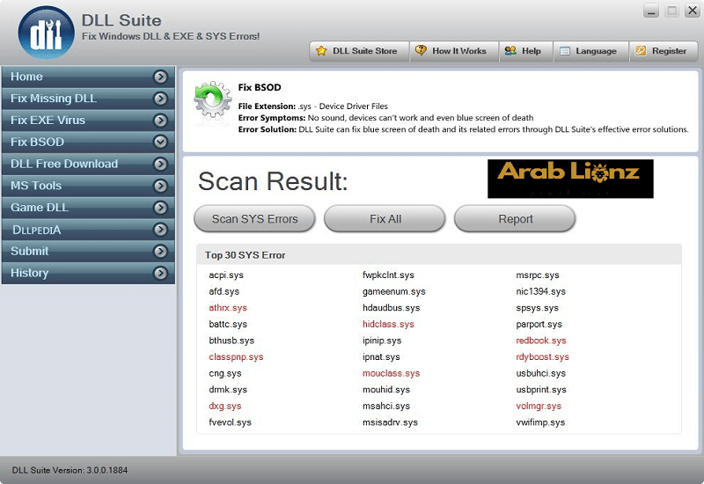Open the MS Tools section

tap(88, 186)
